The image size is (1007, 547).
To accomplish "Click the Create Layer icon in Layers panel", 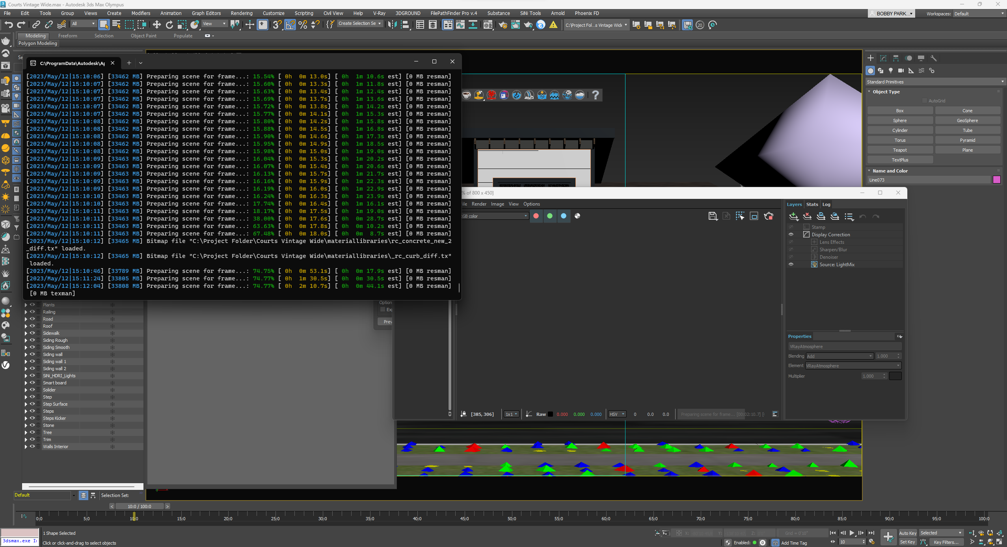I will [x=794, y=216].
